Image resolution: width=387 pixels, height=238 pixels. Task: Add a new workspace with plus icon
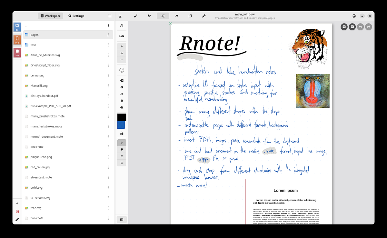pos(17,203)
